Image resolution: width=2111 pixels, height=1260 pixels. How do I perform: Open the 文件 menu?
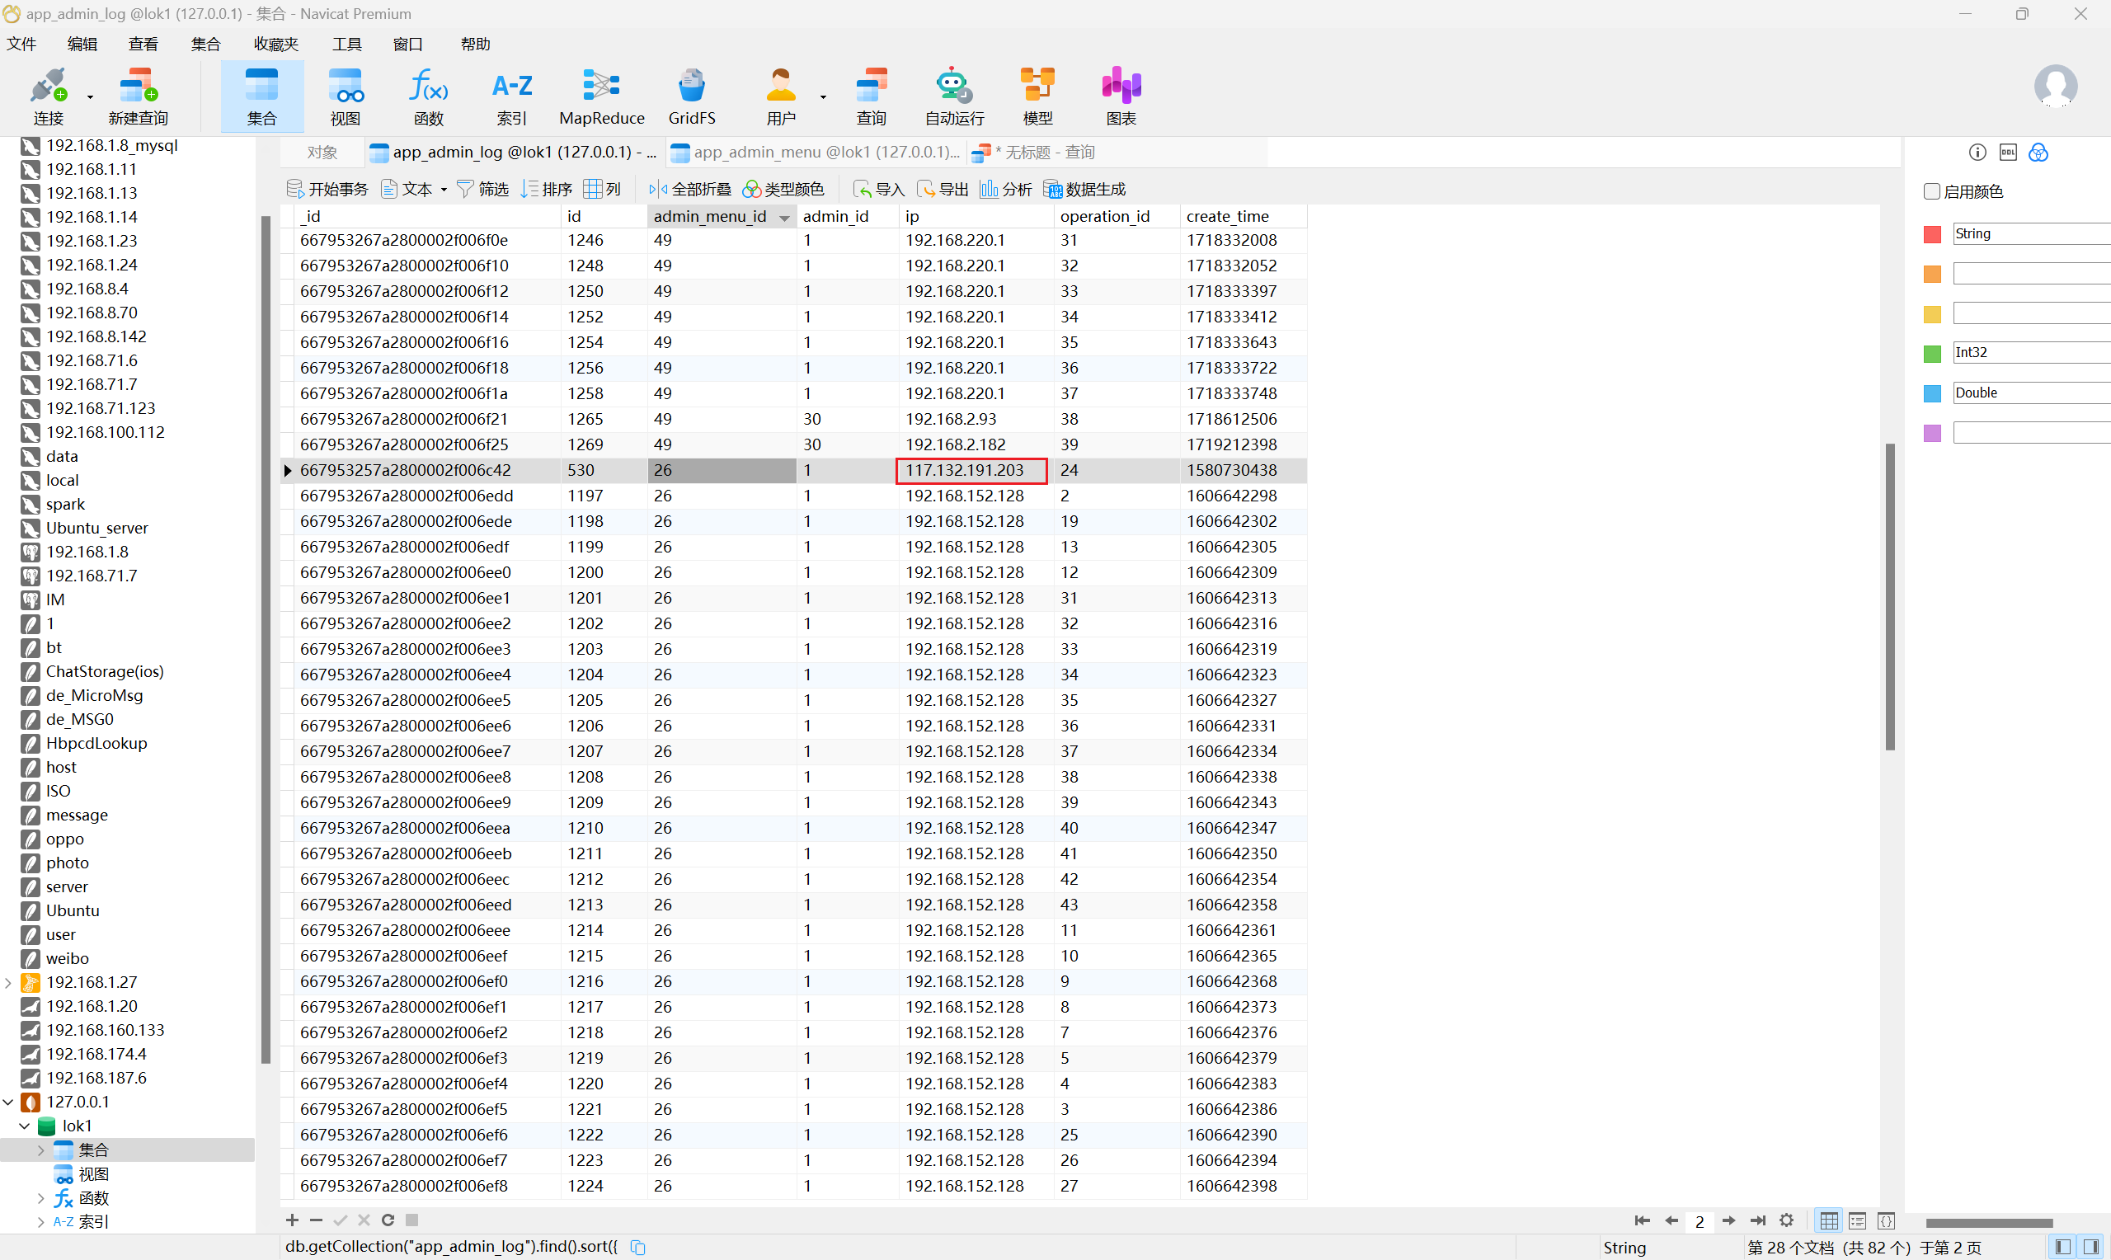point(22,45)
